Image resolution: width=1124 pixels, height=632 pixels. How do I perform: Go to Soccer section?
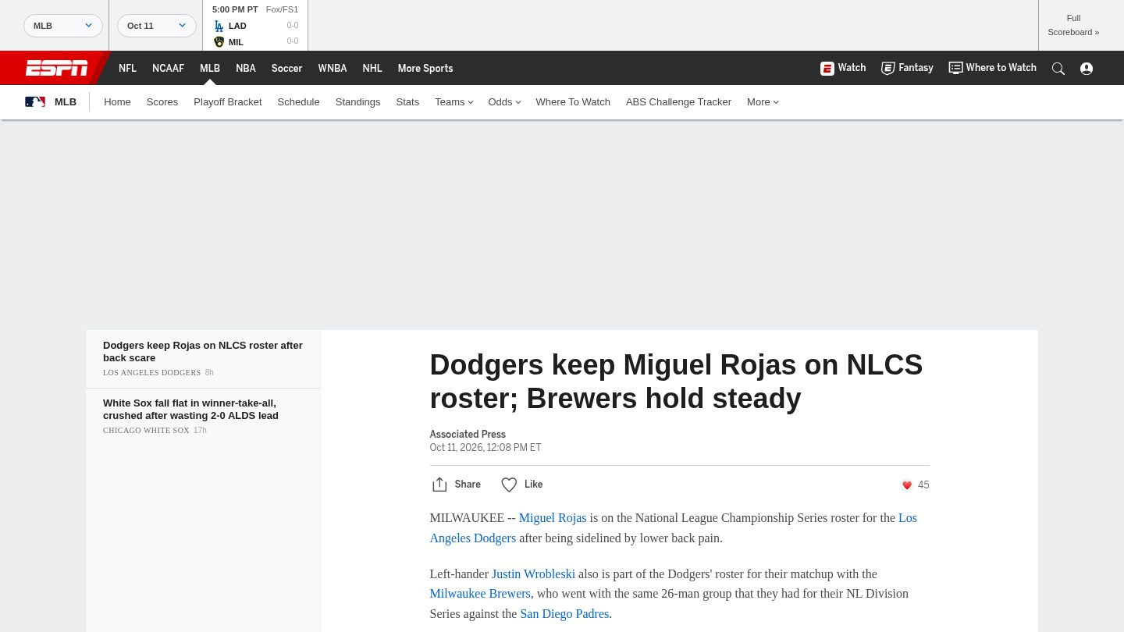tap(286, 69)
